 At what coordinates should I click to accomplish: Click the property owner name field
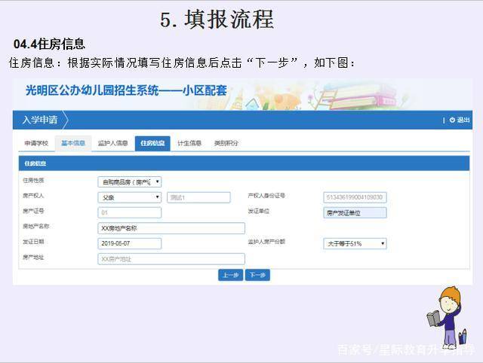pos(198,197)
